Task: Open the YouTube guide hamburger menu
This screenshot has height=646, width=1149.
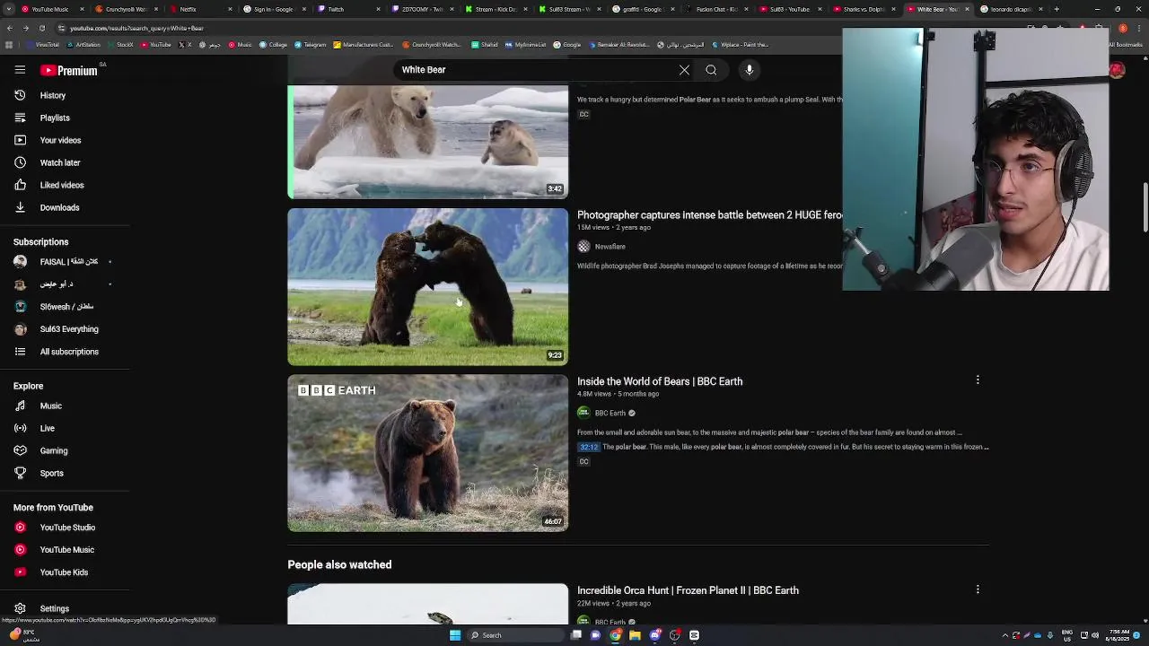Action: pyautogui.click(x=20, y=70)
